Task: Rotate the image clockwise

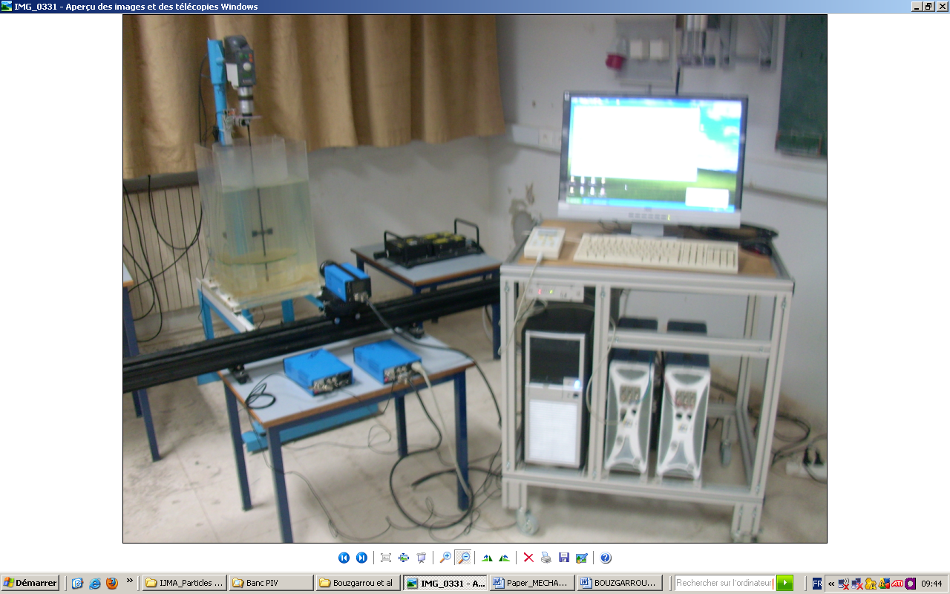Action: click(x=487, y=558)
